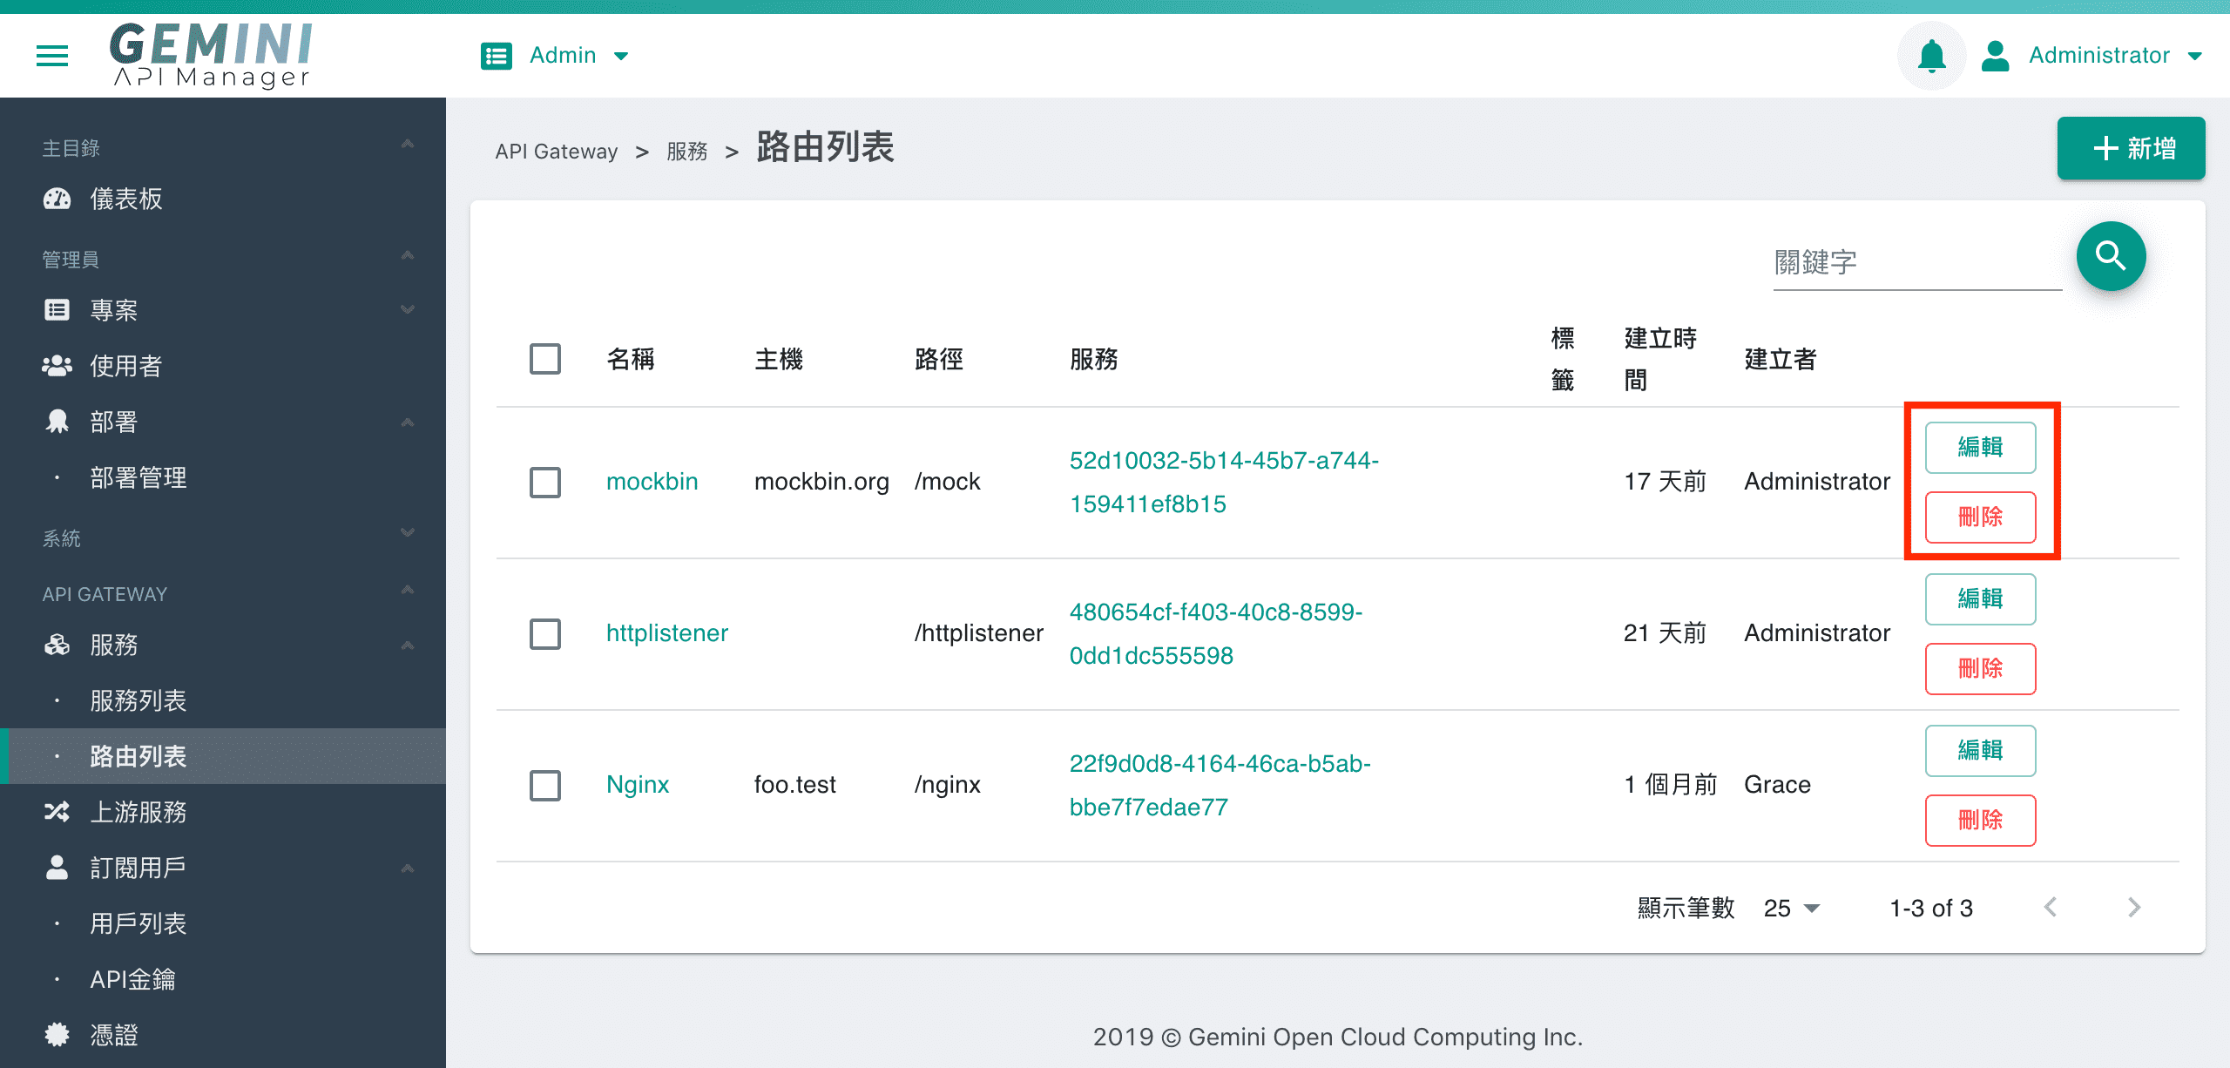Click 刪除 for the mockbin route
Image resolution: width=2230 pixels, height=1068 pixels.
pos(1980,517)
